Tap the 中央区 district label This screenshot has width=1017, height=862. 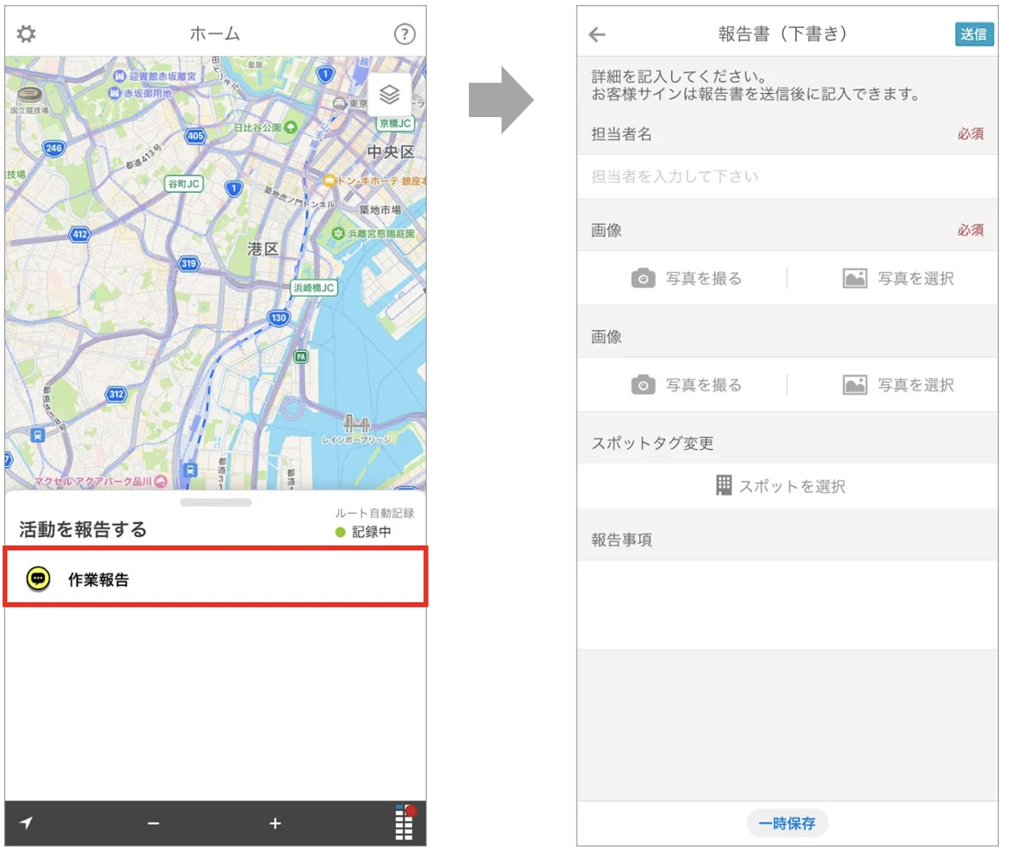pyautogui.click(x=391, y=151)
